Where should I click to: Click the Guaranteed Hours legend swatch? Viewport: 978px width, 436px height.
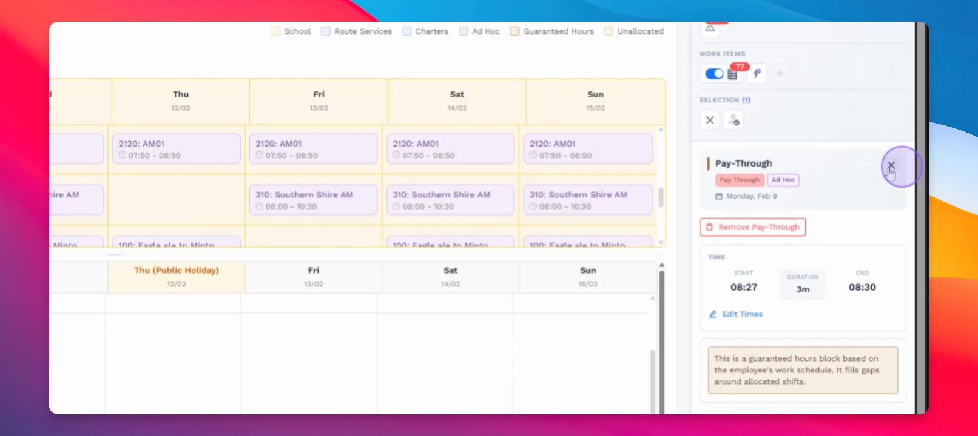coord(514,31)
